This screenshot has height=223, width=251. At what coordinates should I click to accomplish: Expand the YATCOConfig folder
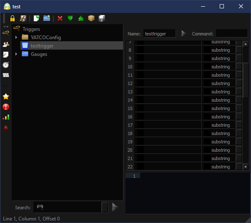[16, 38]
